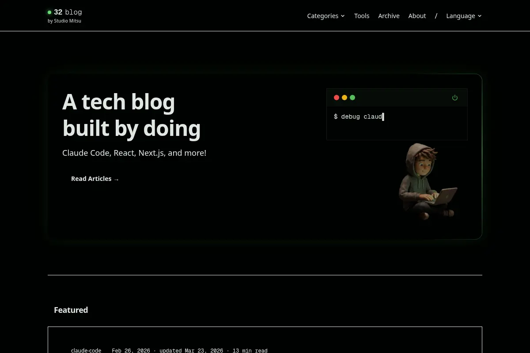The height and width of the screenshot is (353, 530).
Task: Click the arrow next to Read Articles
Action: pos(117,179)
